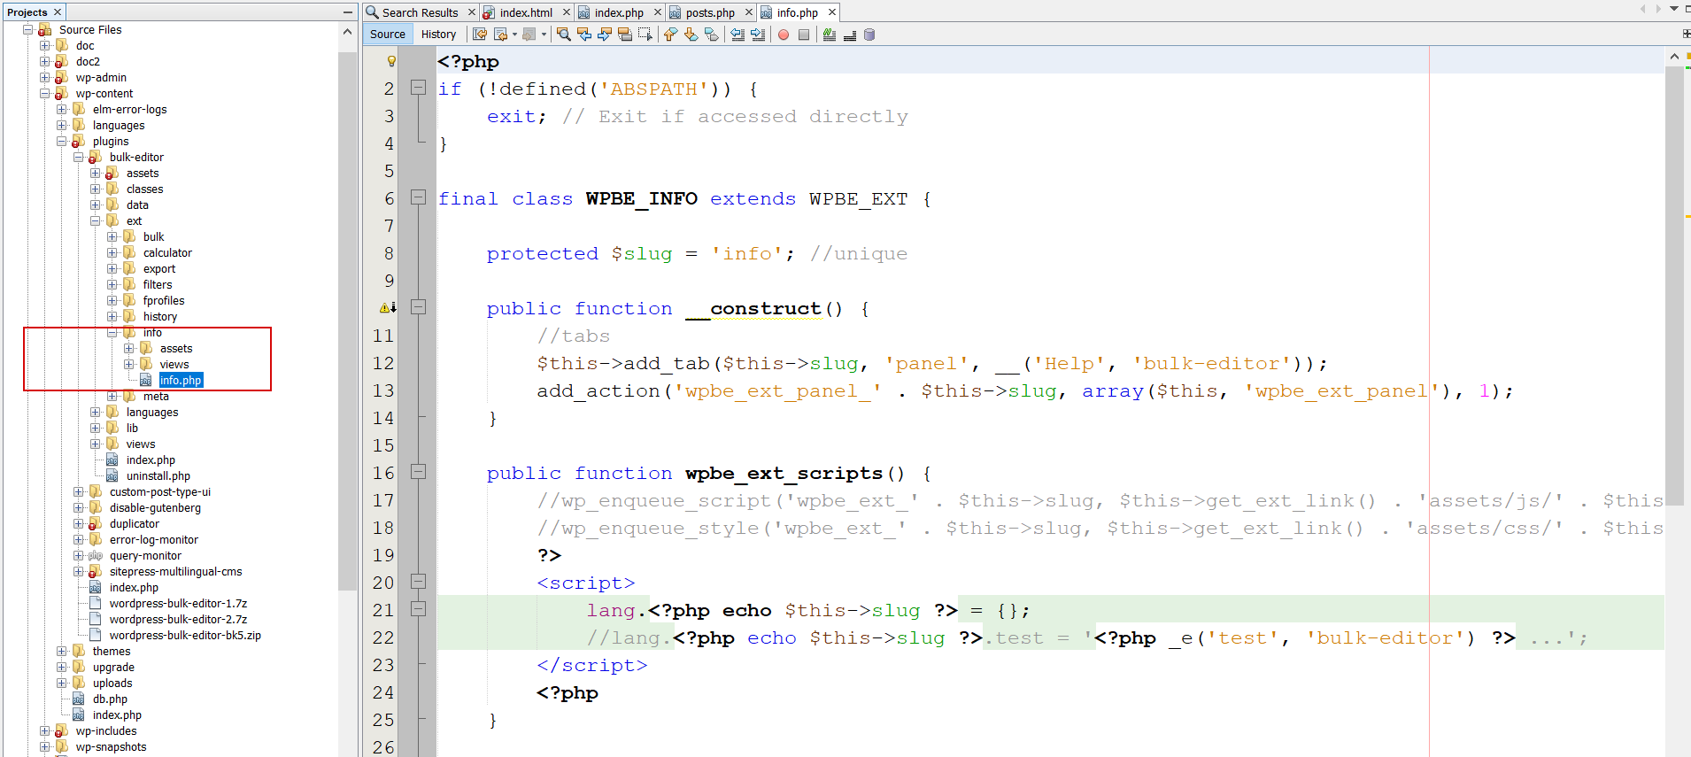The width and height of the screenshot is (1691, 757).
Task: Switch to History view button
Action: [x=438, y=35]
